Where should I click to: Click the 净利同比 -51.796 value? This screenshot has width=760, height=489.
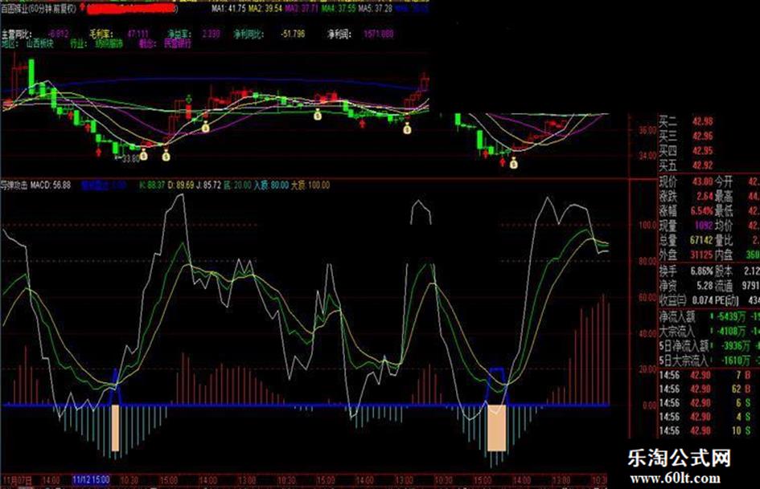[x=269, y=34]
